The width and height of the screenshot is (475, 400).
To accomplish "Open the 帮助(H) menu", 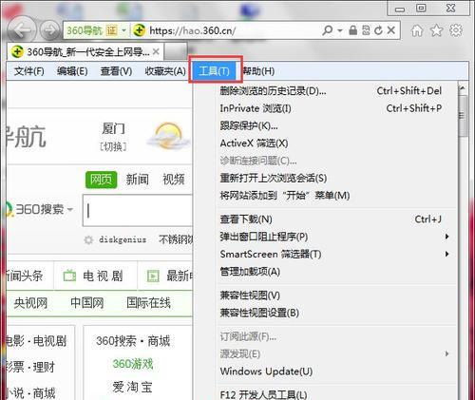I will pyautogui.click(x=258, y=71).
